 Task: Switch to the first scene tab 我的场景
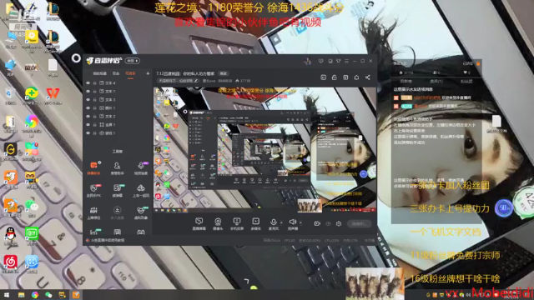click(100, 73)
